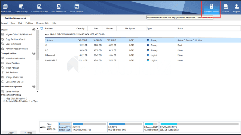The width and height of the screenshot is (241, 135).
Task: Select the C: partition row
Action: (143, 45)
